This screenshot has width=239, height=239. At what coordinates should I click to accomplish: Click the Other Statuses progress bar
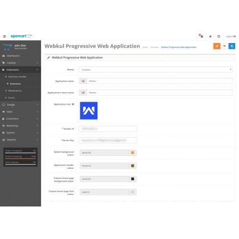[x=21, y=164]
